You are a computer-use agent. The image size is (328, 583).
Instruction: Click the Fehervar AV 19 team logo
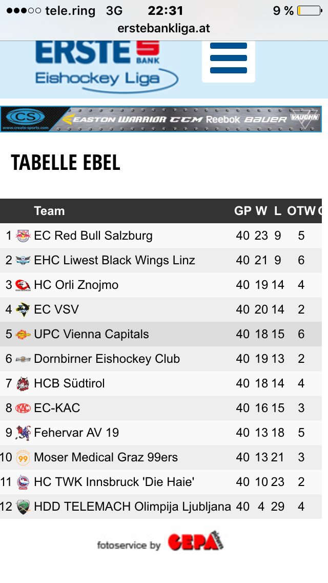pyautogui.click(x=23, y=433)
